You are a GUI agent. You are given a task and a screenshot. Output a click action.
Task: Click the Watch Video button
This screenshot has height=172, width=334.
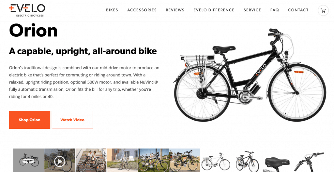(72, 120)
